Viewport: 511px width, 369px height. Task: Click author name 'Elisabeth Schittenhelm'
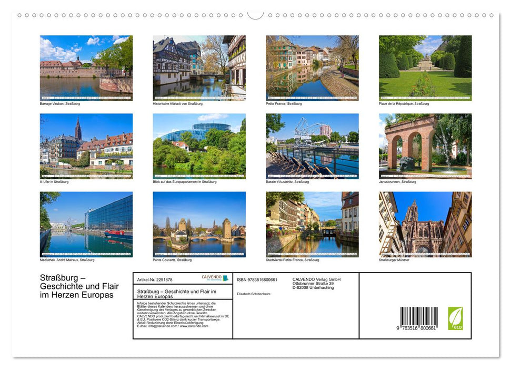(254, 294)
